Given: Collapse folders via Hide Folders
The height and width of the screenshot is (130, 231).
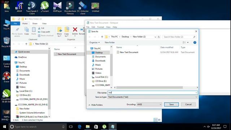Looking at the screenshot, I should (x=96, y=105).
